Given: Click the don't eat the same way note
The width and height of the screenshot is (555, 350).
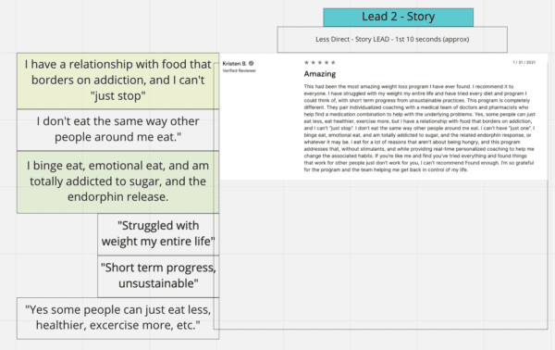Looking at the screenshot, I should pos(117,130).
